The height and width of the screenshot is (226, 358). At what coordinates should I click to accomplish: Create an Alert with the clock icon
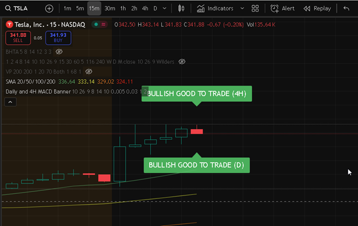pos(274,9)
